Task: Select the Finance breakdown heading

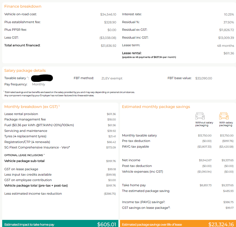Action: [23, 6]
